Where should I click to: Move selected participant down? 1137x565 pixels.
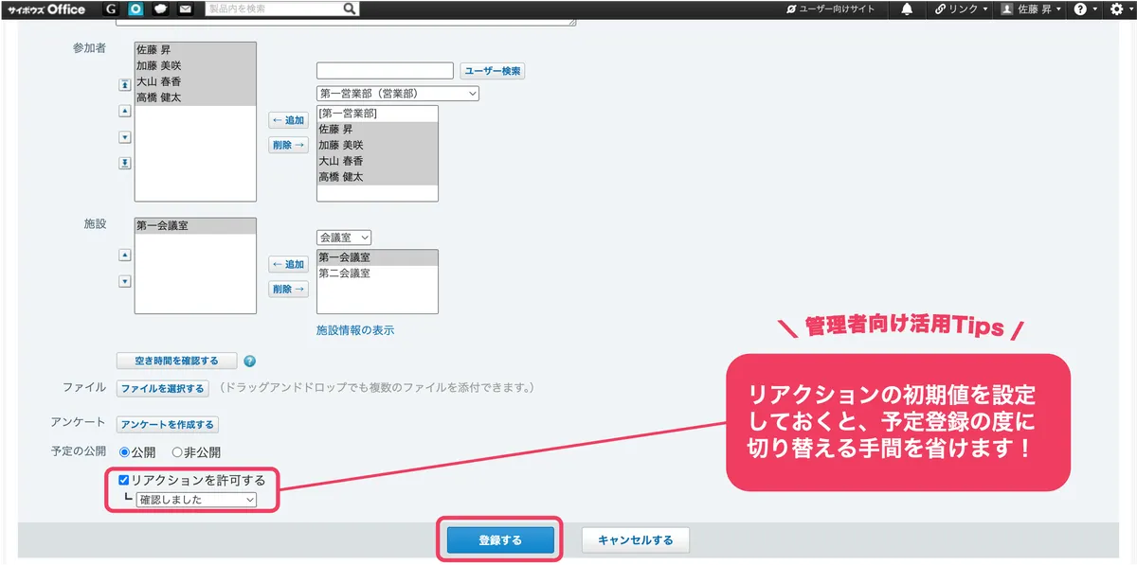124,137
